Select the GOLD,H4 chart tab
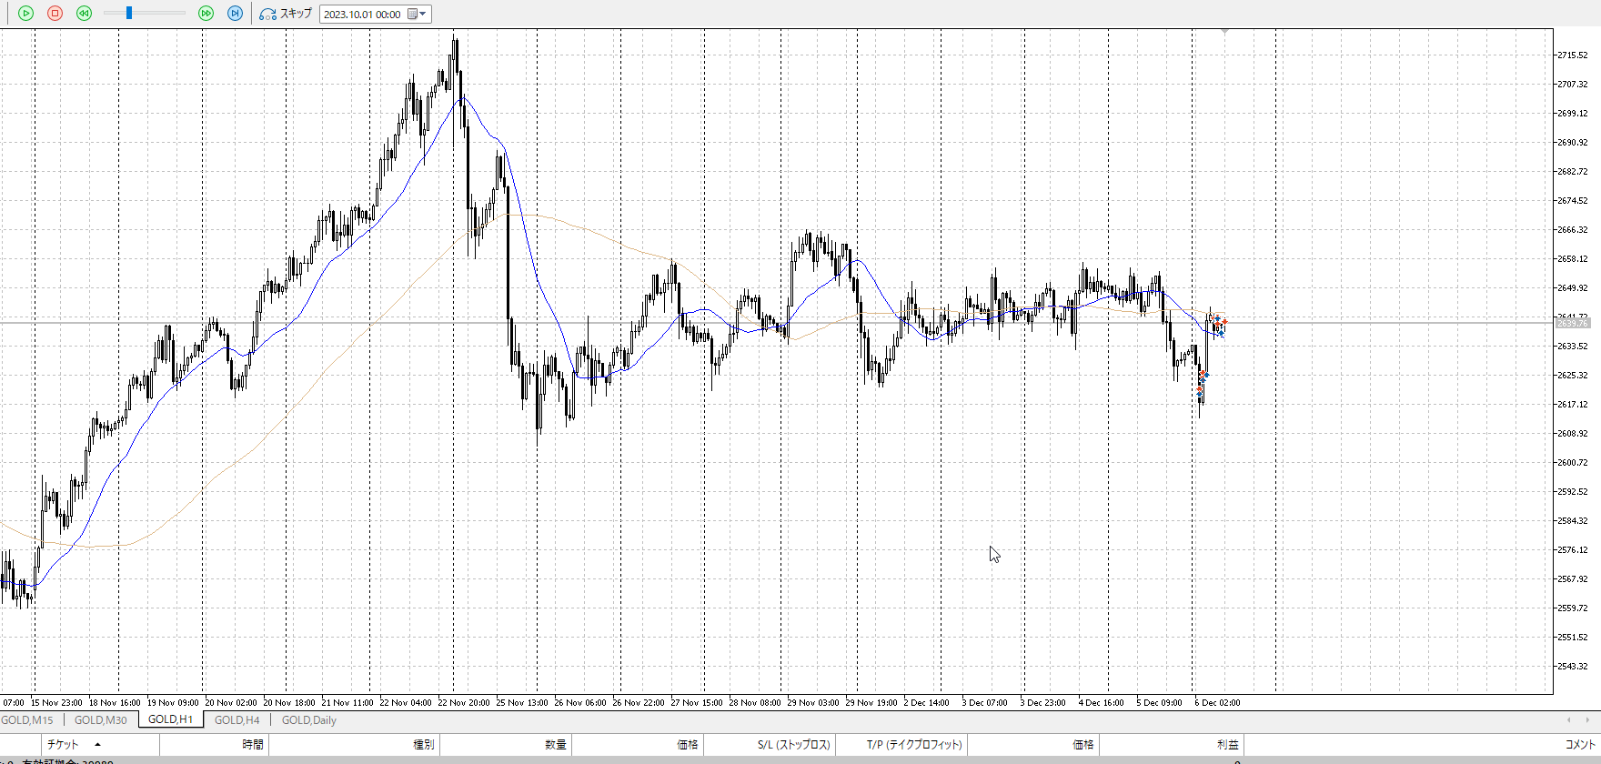Viewport: 1601px width, 764px height. tap(237, 720)
